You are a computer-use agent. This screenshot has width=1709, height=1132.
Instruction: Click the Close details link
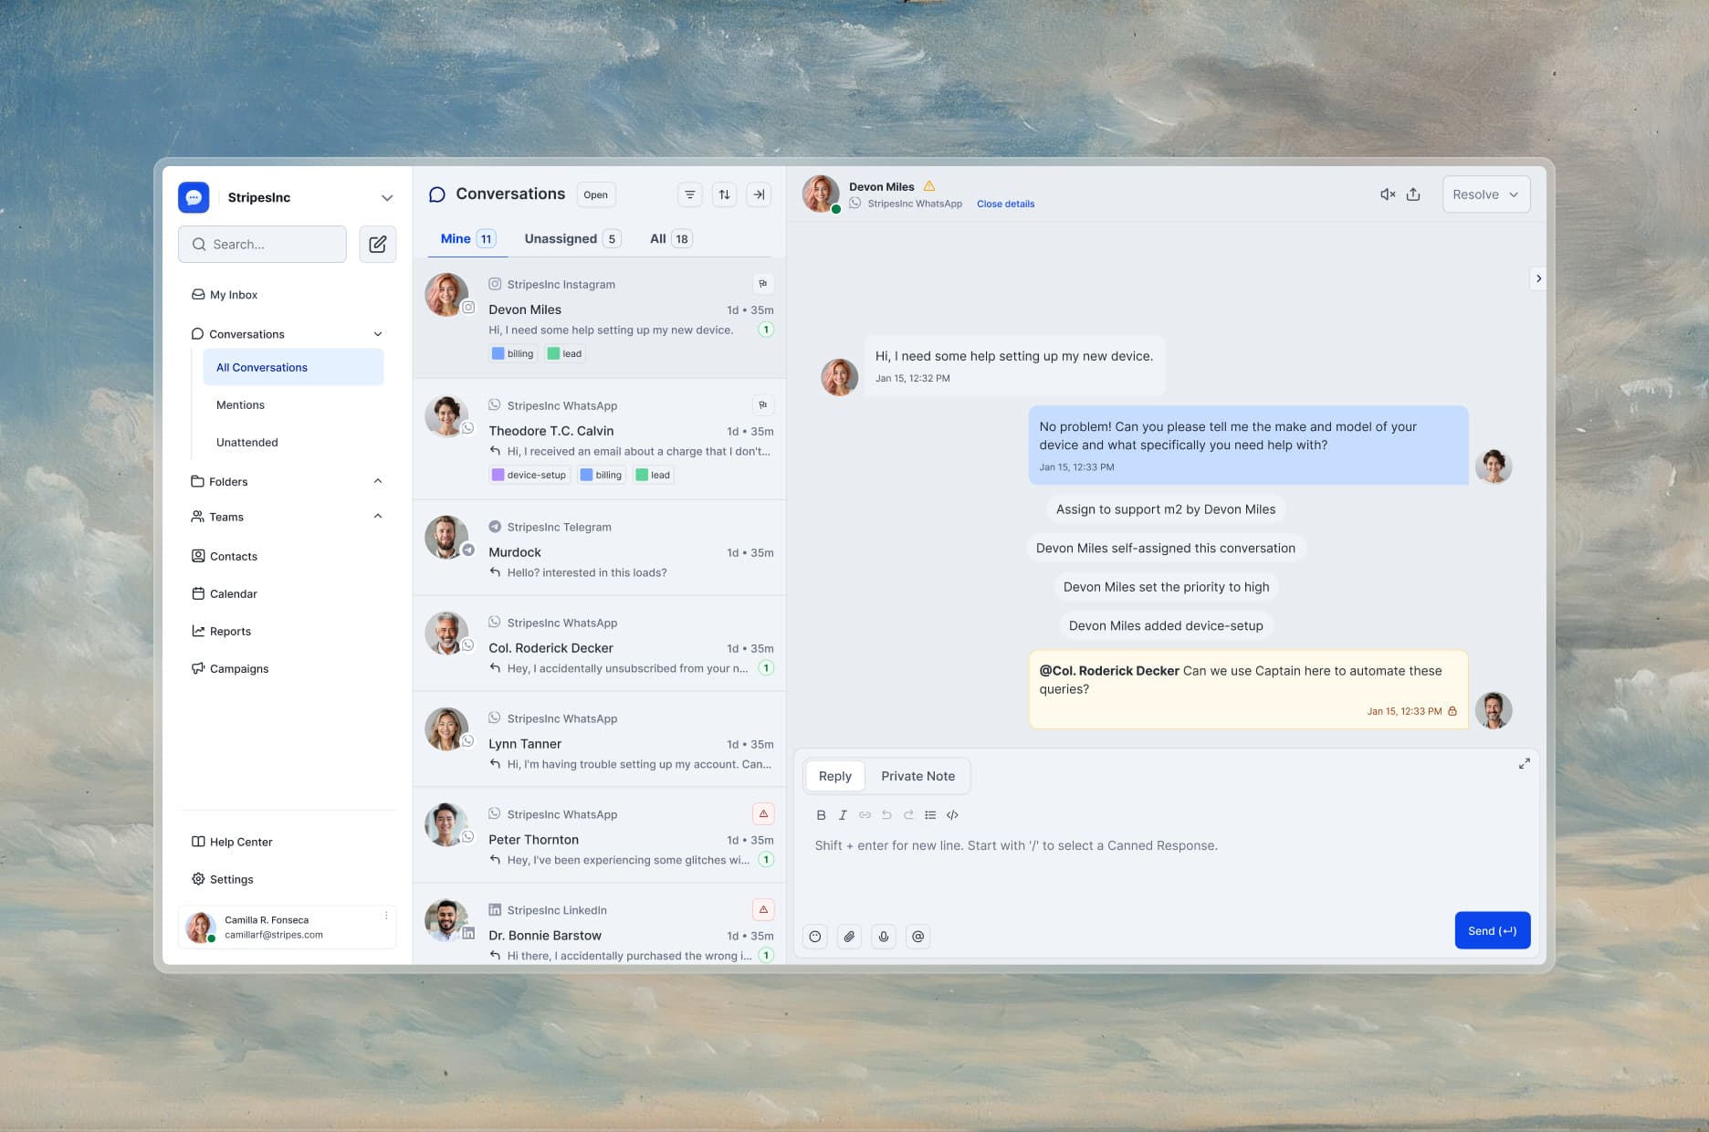pos(1005,204)
